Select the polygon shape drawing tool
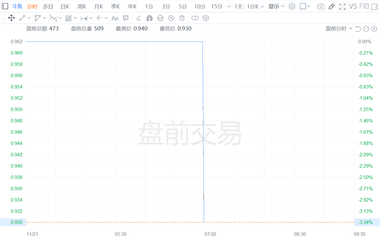The width and height of the screenshot is (380, 241). click(x=38, y=18)
